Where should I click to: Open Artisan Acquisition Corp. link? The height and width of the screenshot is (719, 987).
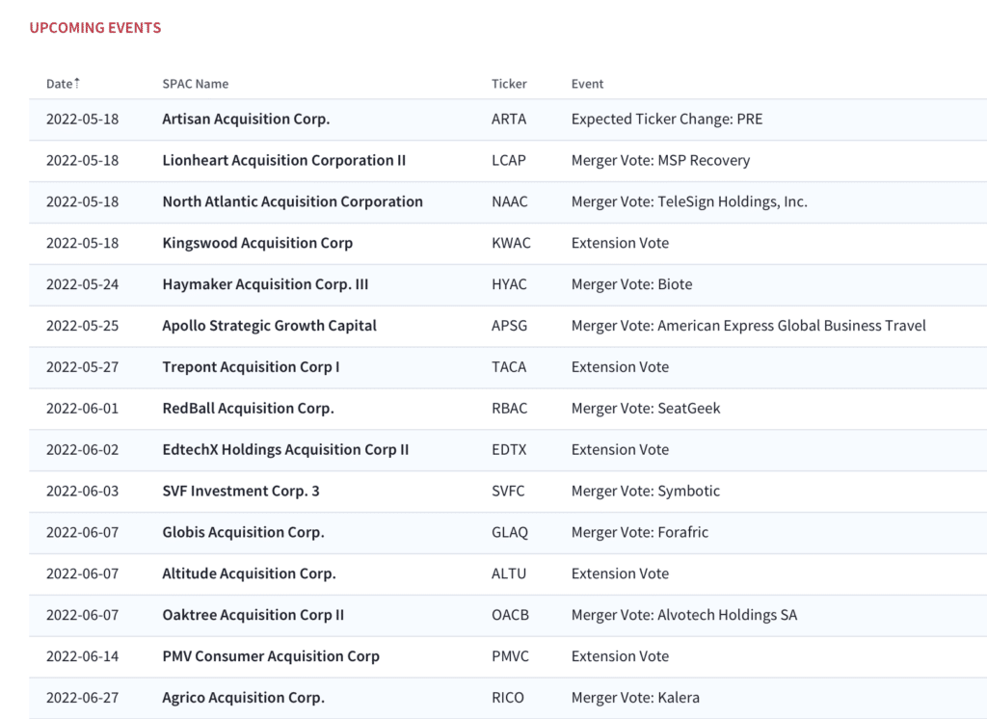(x=246, y=119)
